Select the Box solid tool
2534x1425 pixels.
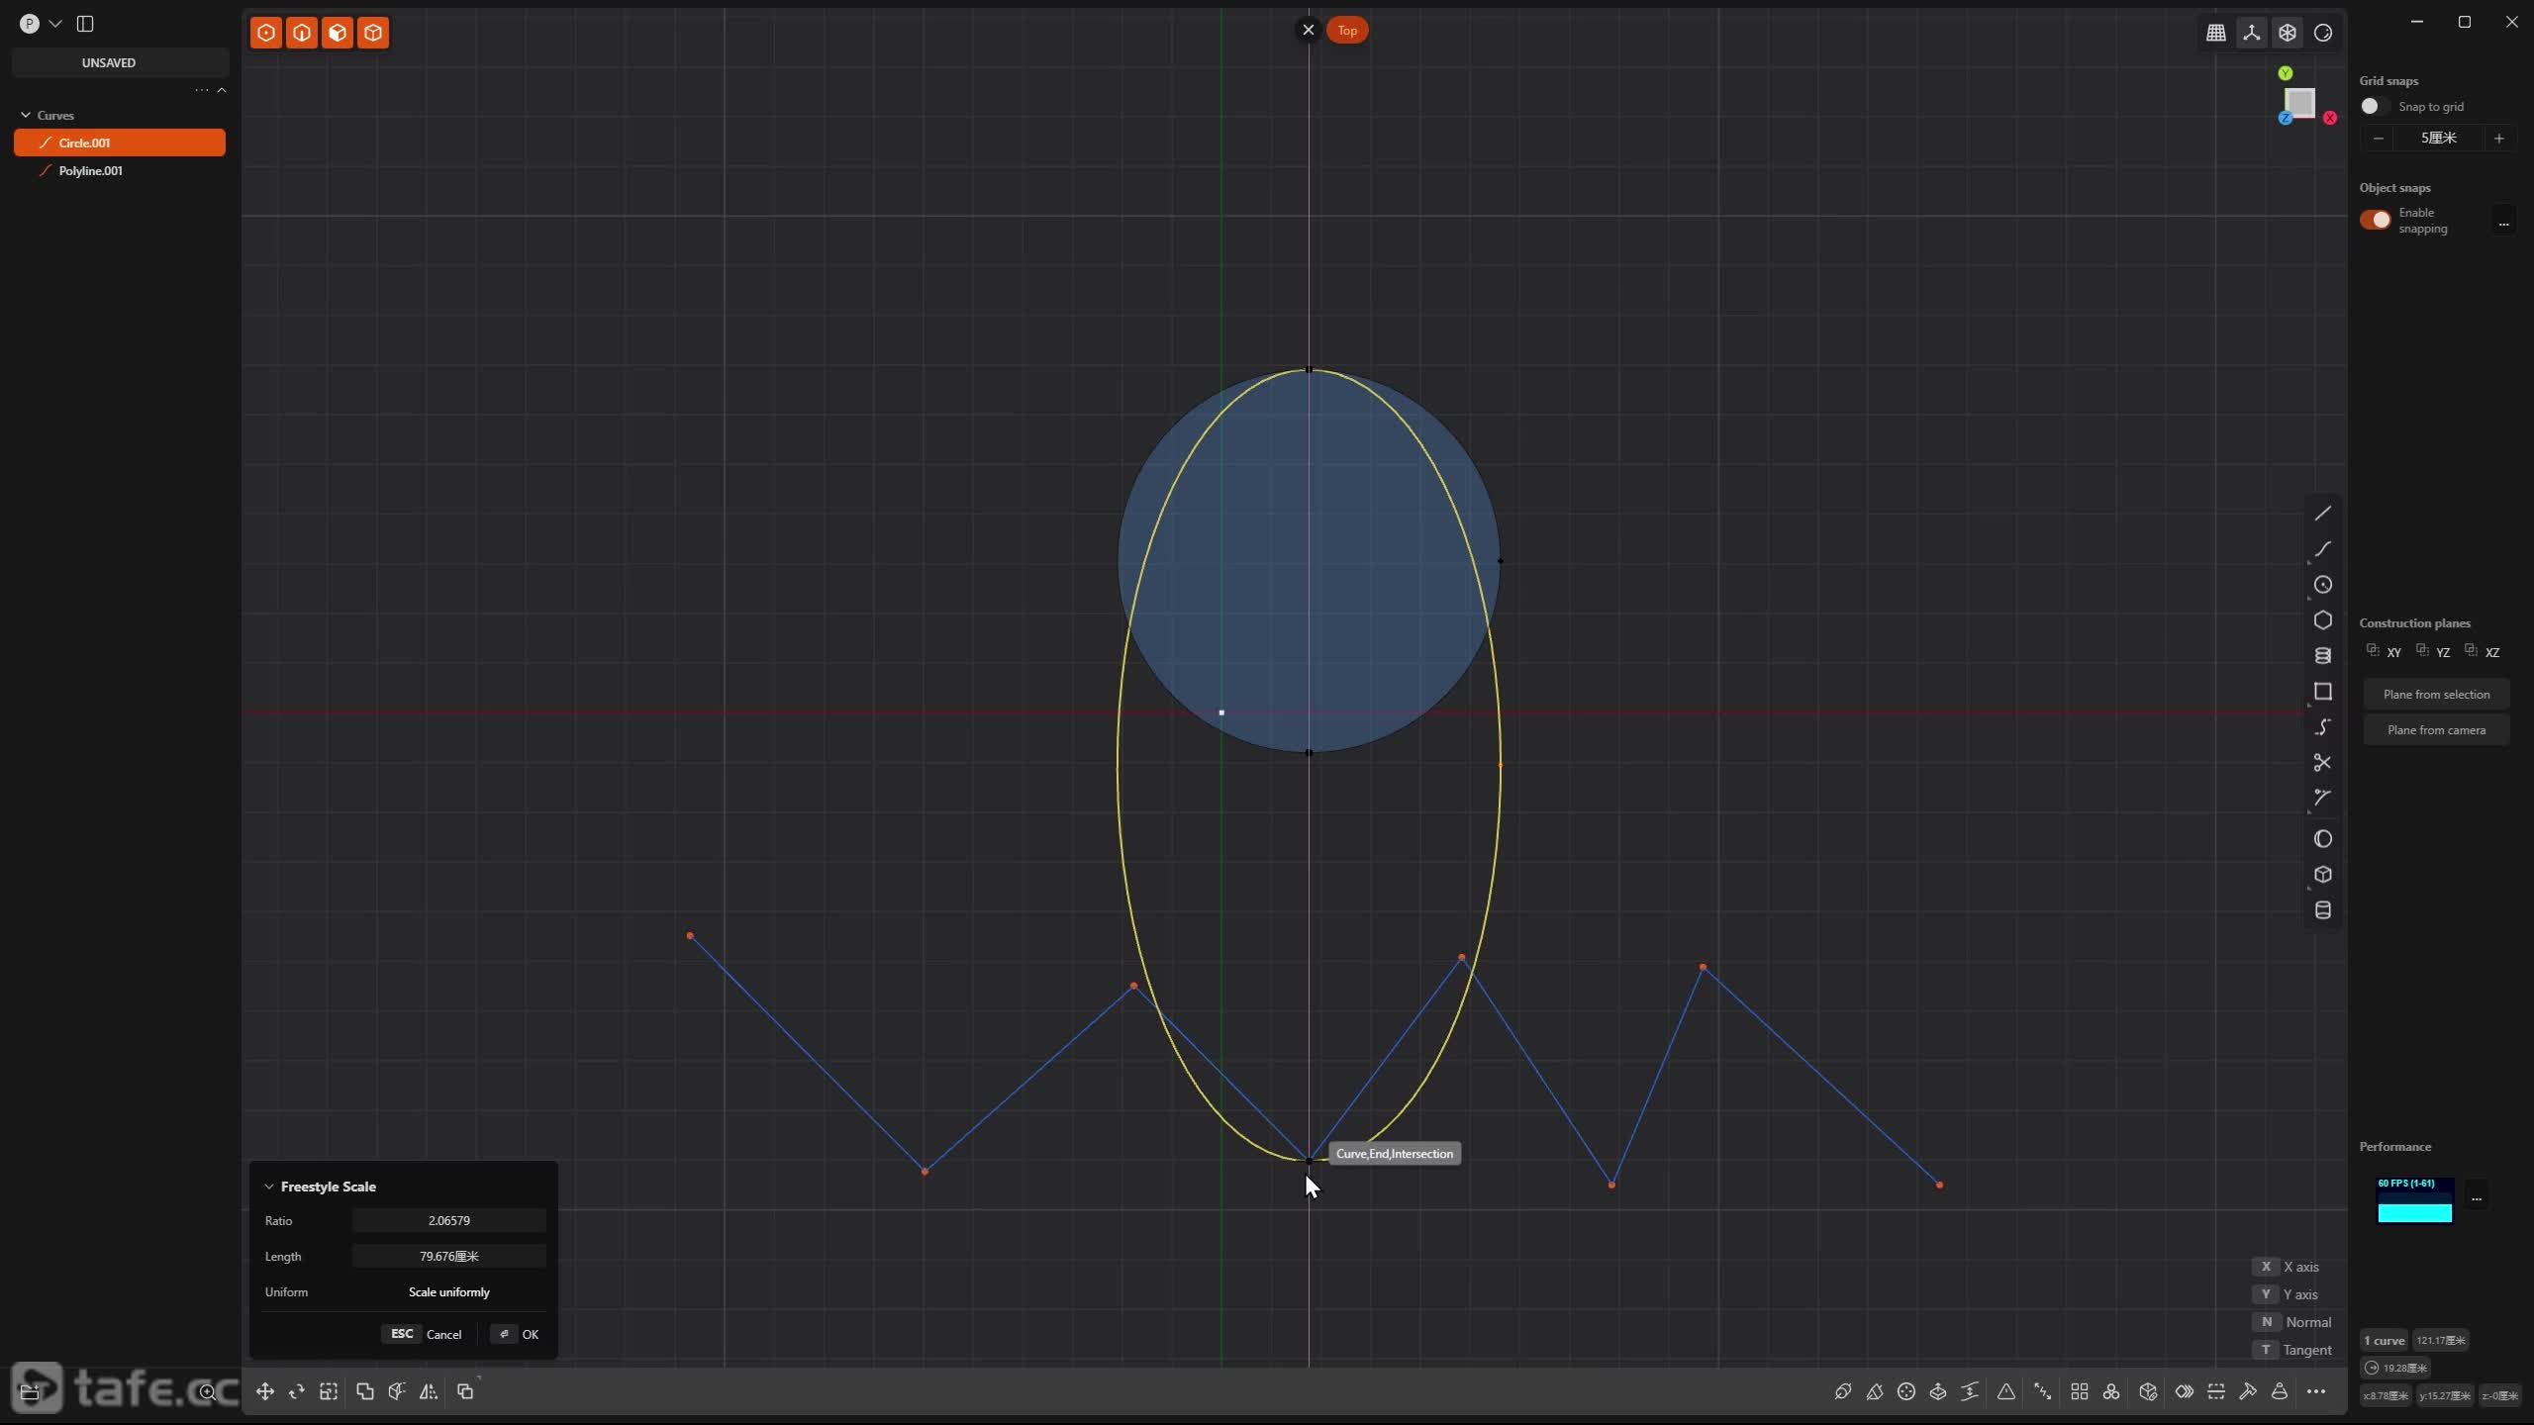coord(2322,875)
